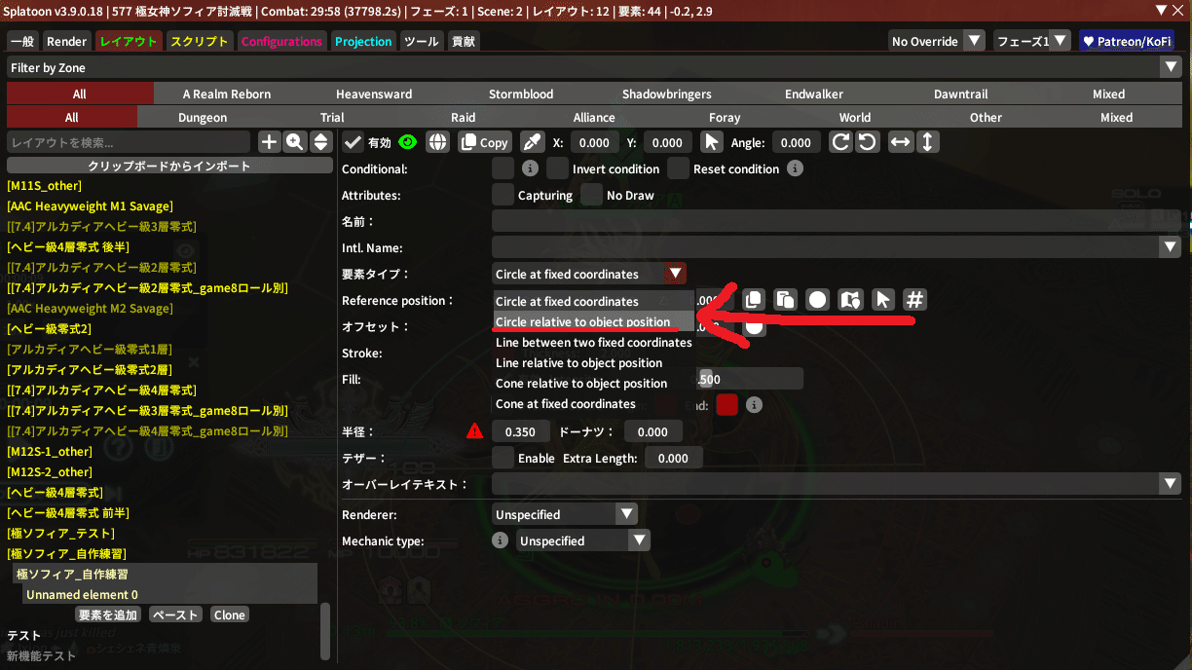Screen dimensions: 1192x670
Task: Open the フェーズ1 phase dropdown
Action: (x=1062, y=41)
